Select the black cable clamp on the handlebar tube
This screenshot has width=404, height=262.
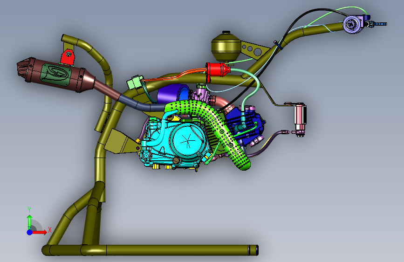pyautogui.click(x=278, y=45)
